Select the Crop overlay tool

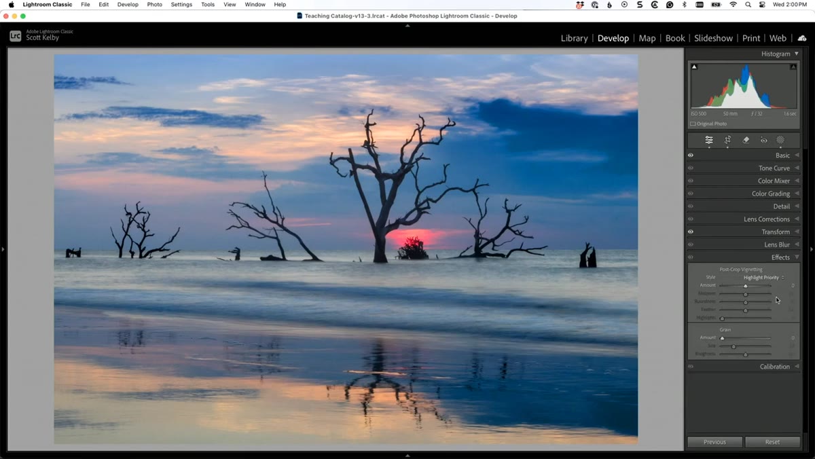click(x=727, y=140)
